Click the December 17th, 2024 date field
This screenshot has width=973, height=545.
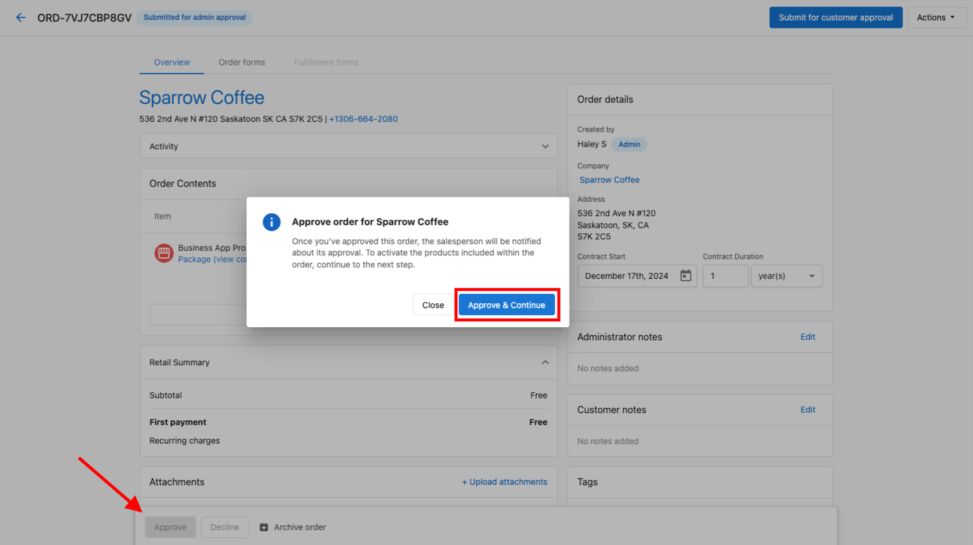(637, 276)
